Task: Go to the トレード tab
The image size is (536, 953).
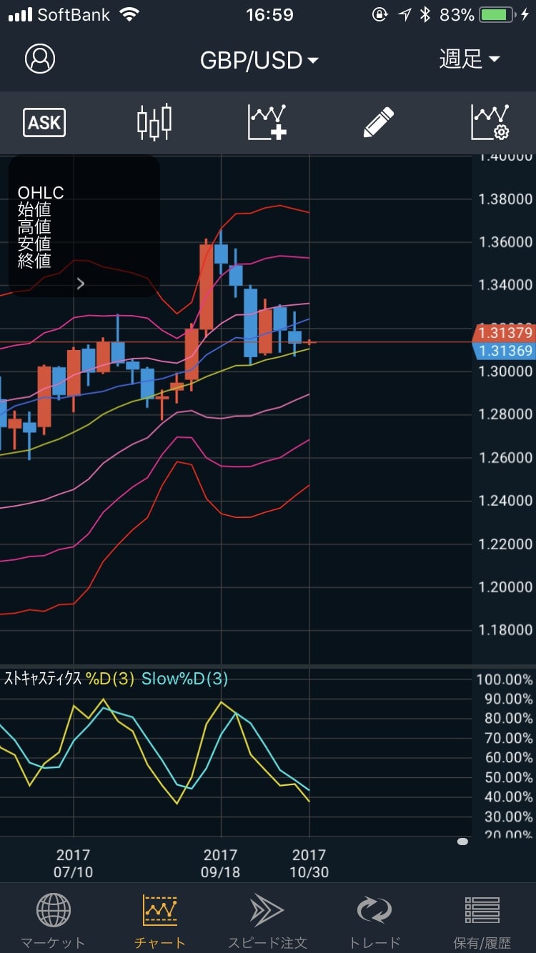Action: pyautogui.click(x=374, y=922)
